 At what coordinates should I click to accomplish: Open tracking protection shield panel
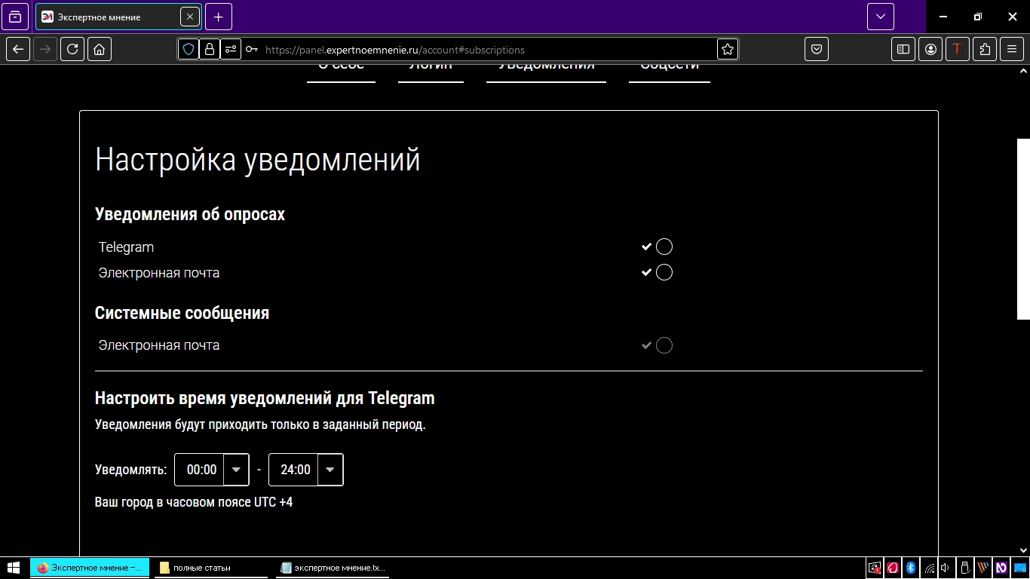(189, 50)
